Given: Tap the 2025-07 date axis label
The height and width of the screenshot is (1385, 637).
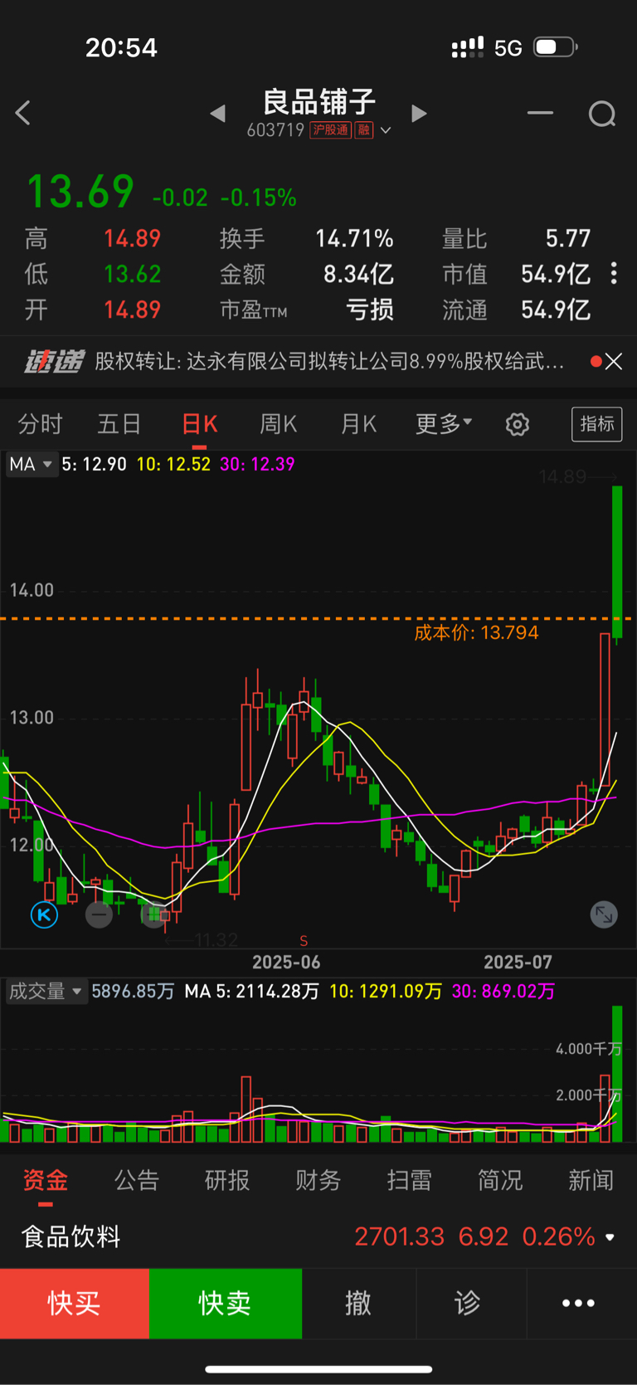Looking at the screenshot, I should [518, 962].
